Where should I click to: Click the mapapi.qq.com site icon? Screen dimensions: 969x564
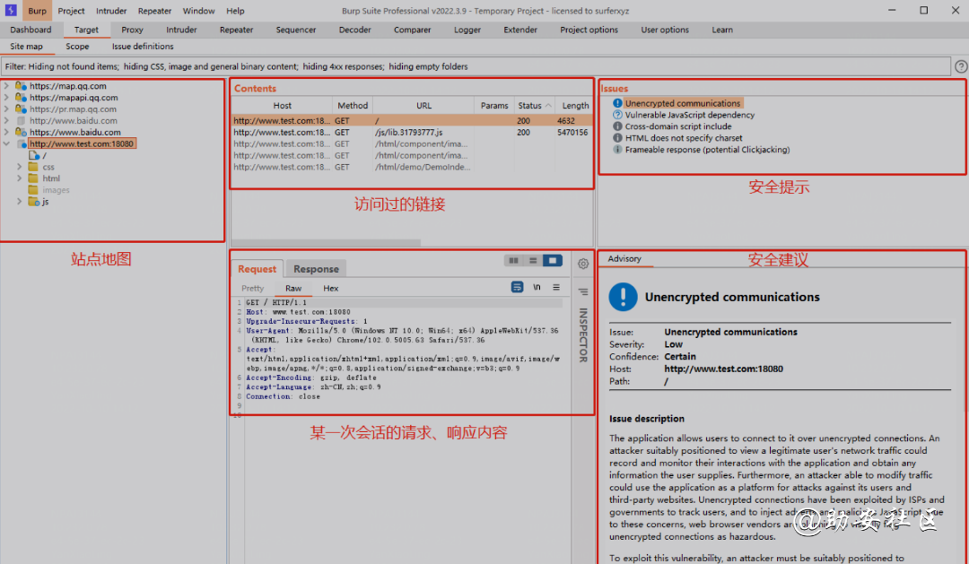point(21,98)
